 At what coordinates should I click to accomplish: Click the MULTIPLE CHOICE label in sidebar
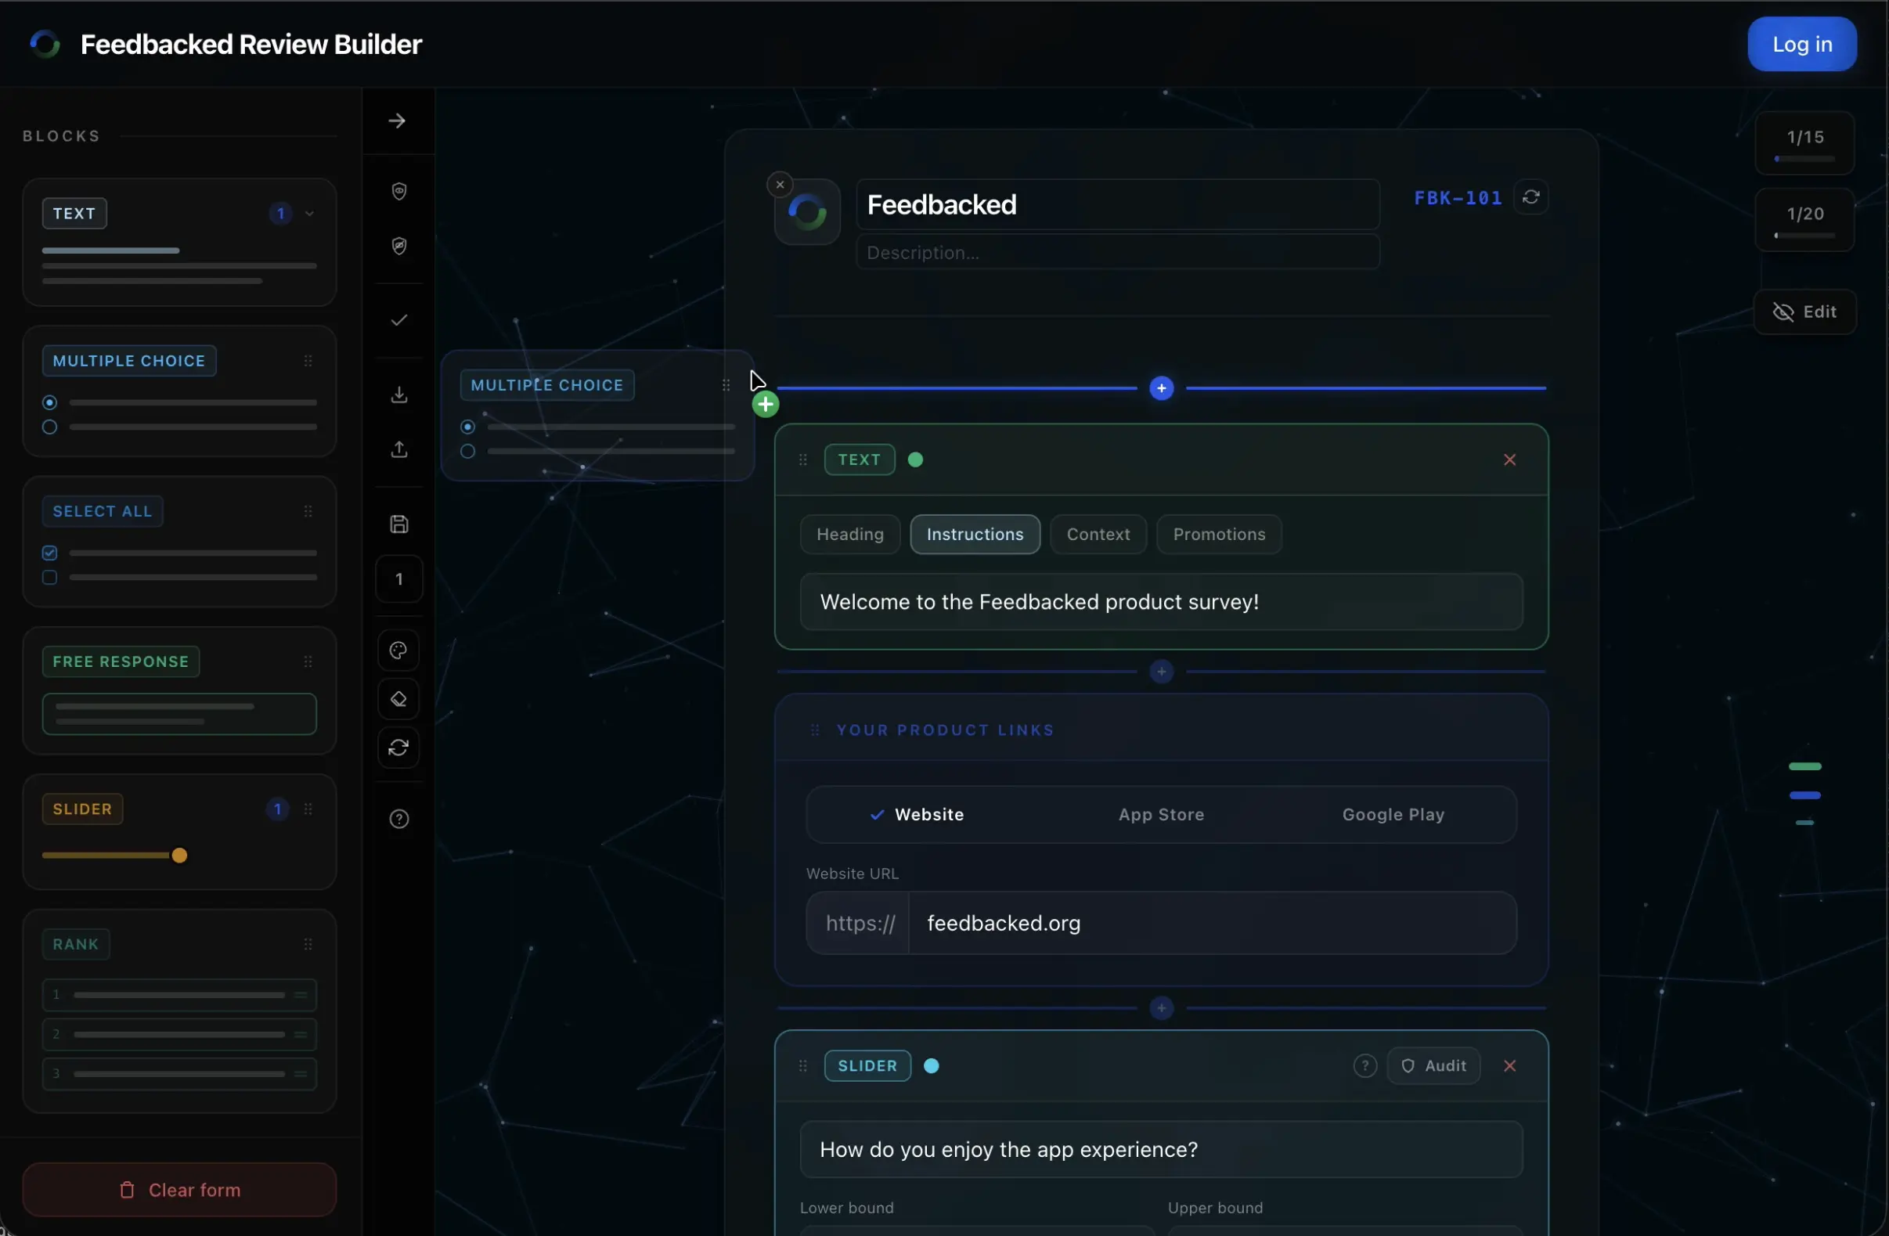pos(129,361)
